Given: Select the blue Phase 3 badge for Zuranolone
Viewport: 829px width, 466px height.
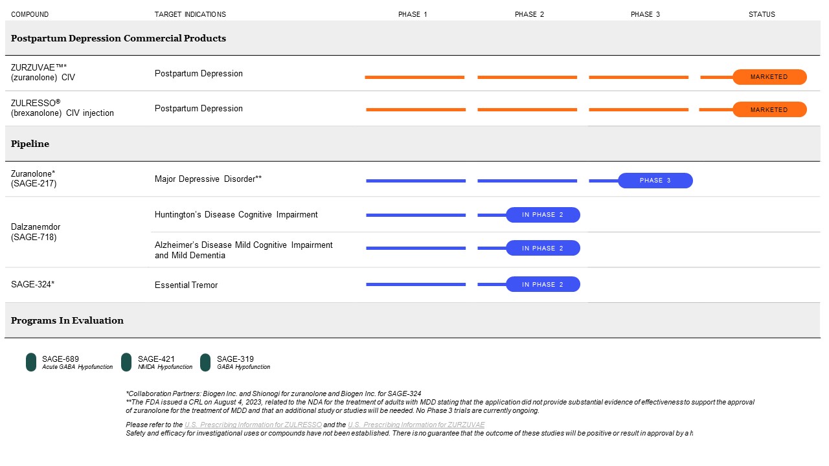Looking at the screenshot, I should 655,181.
